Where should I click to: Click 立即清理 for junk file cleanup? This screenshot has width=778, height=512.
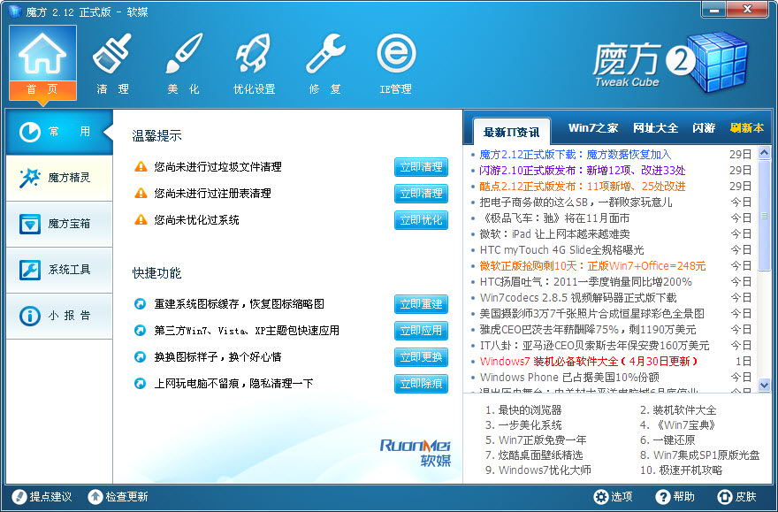421,167
